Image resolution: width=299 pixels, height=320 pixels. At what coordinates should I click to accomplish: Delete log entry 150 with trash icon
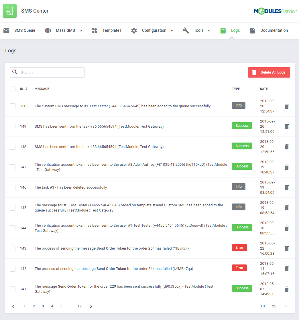coord(286,106)
